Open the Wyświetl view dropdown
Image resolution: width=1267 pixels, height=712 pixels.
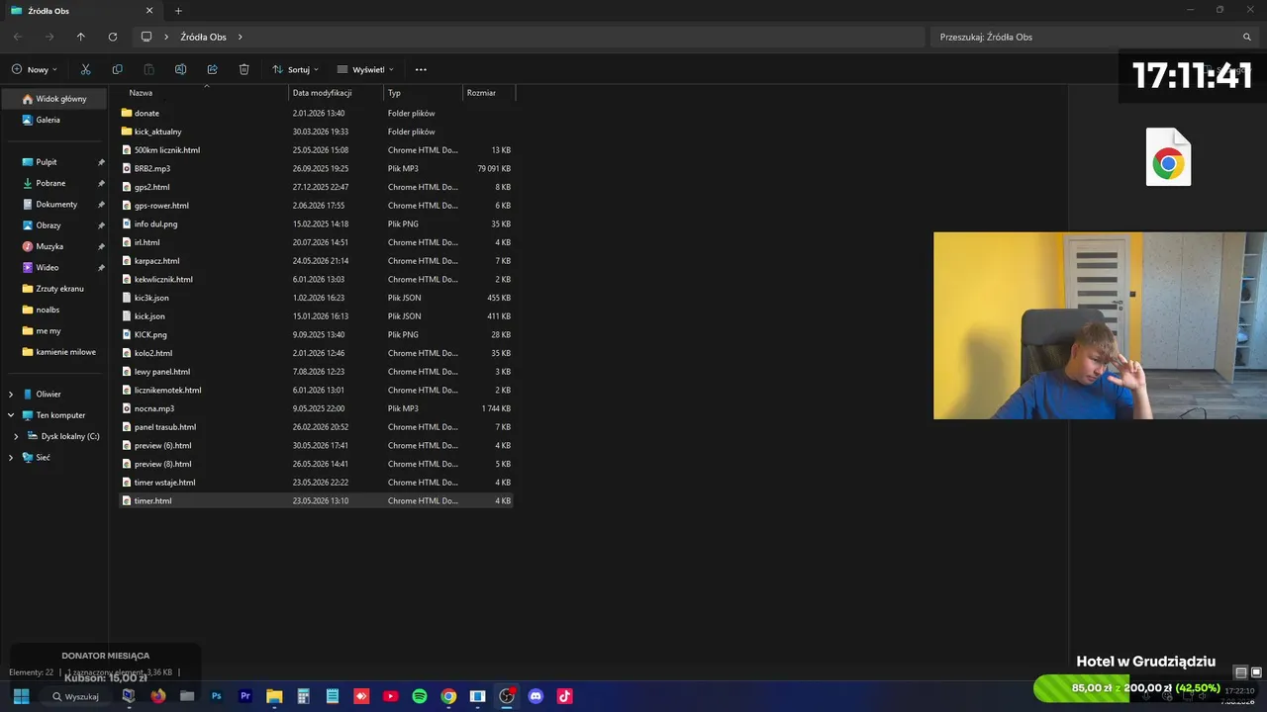tap(365, 69)
